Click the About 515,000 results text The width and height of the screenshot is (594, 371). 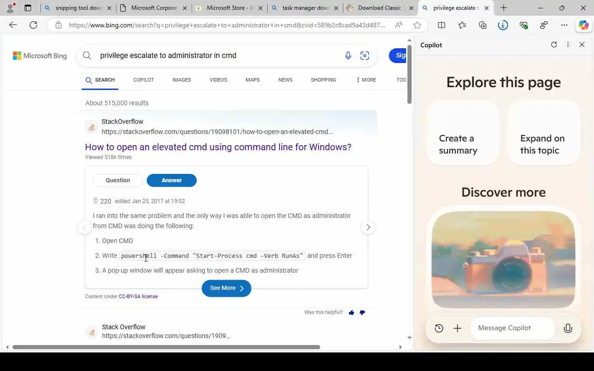point(117,103)
